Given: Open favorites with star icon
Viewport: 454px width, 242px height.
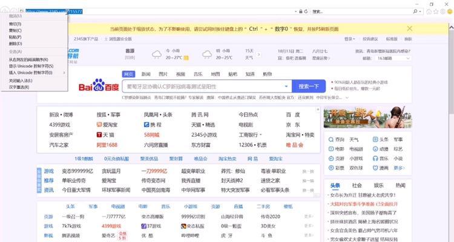Looking at the screenshot, I should tap(436, 11).
